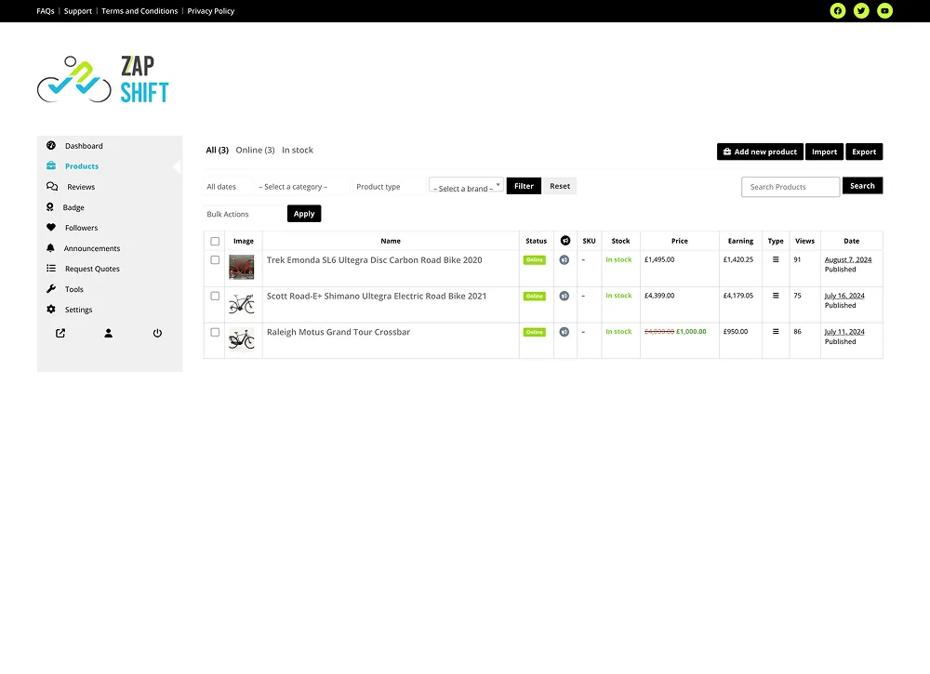Select the Products briefcase icon
Viewport: 930px width, 674px height.
(51, 165)
